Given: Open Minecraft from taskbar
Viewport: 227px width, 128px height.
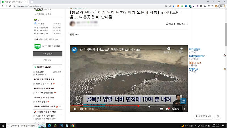Looking at the screenshot, I should pyautogui.click(x=55, y=125).
